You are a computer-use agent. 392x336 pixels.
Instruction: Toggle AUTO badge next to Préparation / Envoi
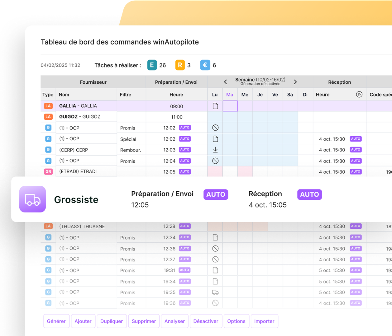point(216,194)
